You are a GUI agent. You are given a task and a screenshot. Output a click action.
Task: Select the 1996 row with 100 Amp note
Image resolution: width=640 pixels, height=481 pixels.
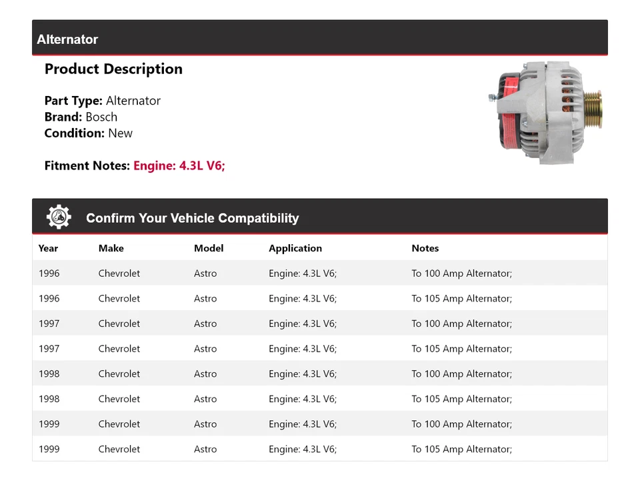point(320,273)
